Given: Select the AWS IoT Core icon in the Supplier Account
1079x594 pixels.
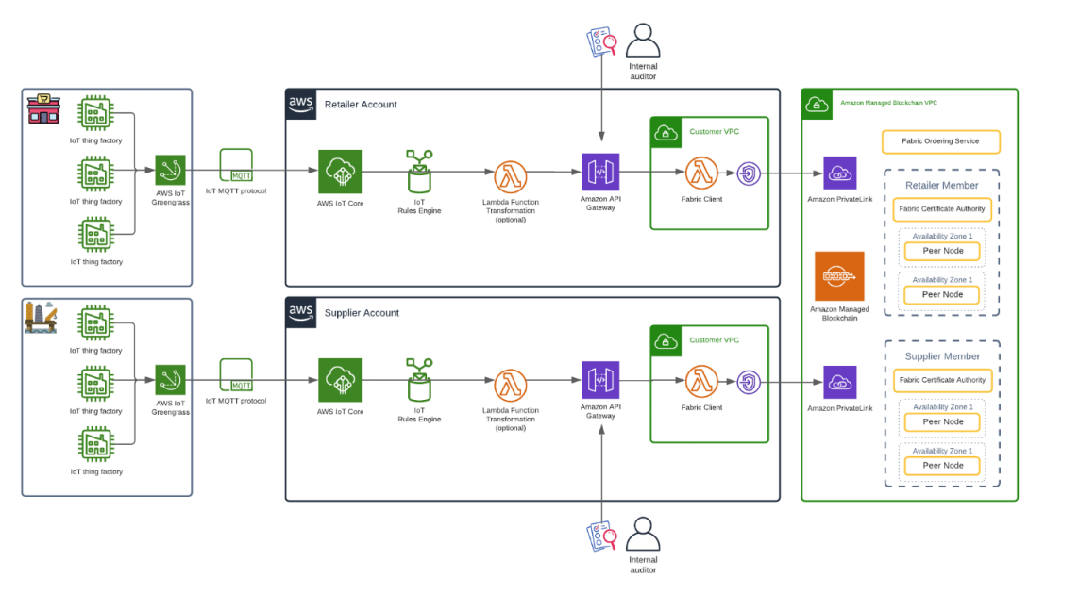Looking at the screenshot, I should [x=340, y=380].
